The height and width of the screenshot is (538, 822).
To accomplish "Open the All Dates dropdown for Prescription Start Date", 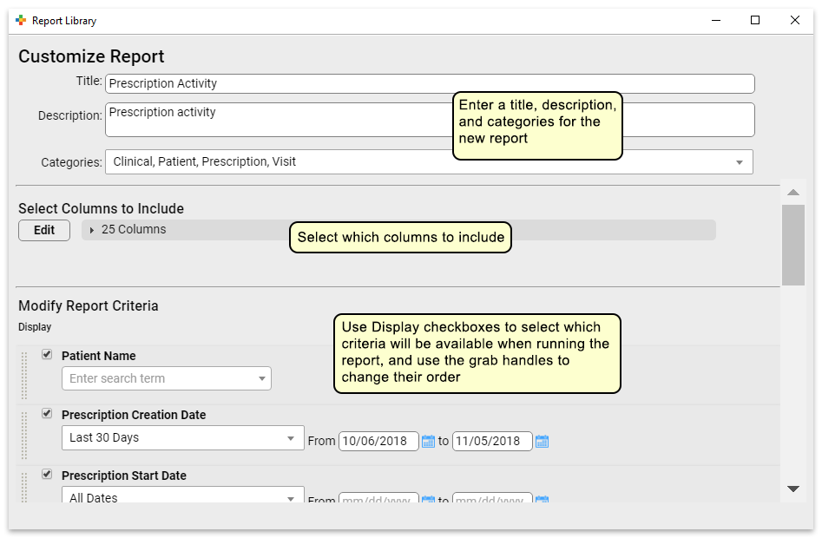I will point(292,497).
